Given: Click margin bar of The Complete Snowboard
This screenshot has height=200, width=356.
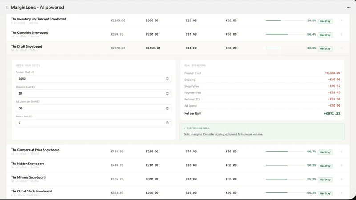Looking at the screenshot, I should (285, 34).
